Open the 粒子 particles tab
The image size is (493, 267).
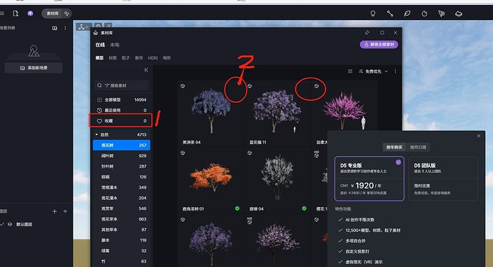point(126,58)
